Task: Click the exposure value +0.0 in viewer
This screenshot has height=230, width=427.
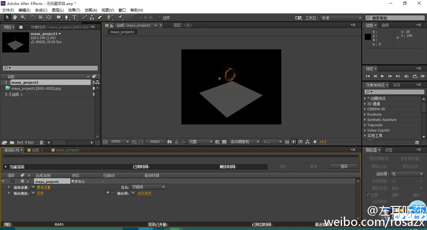Action: pos(323,142)
